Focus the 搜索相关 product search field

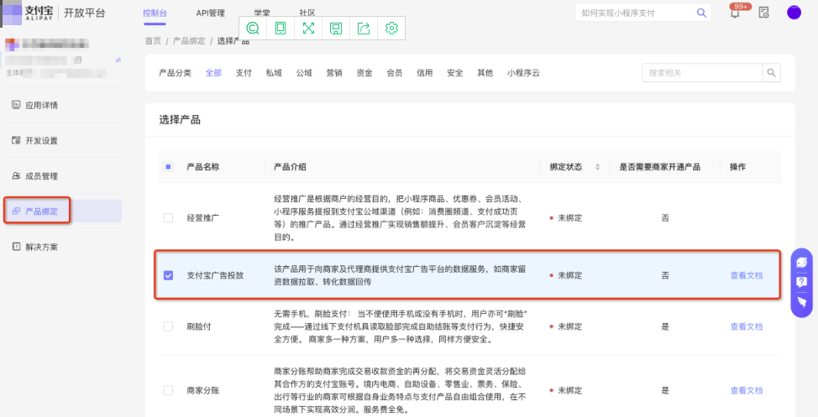point(702,73)
